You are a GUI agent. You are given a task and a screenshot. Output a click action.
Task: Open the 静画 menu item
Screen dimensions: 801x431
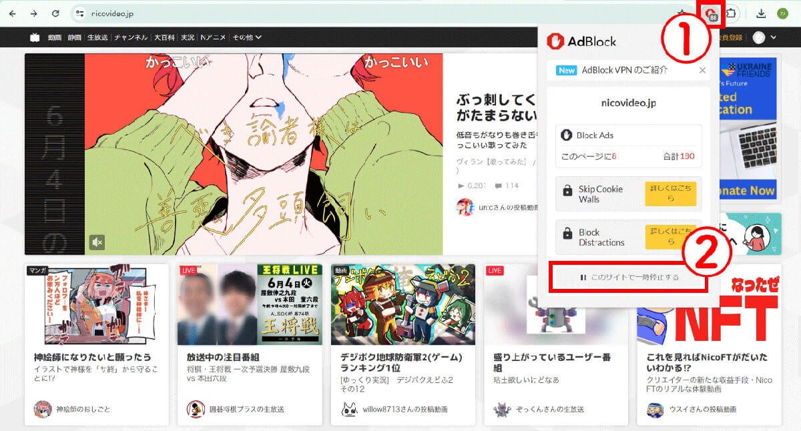(74, 37)
